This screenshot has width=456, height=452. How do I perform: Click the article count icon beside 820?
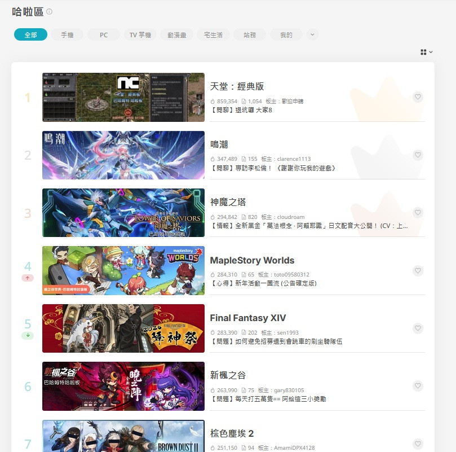[x=244, y=217]
